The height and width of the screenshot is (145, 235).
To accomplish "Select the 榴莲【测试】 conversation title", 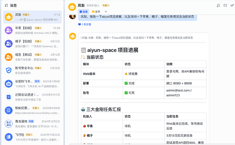I will [x=23, y=55].
